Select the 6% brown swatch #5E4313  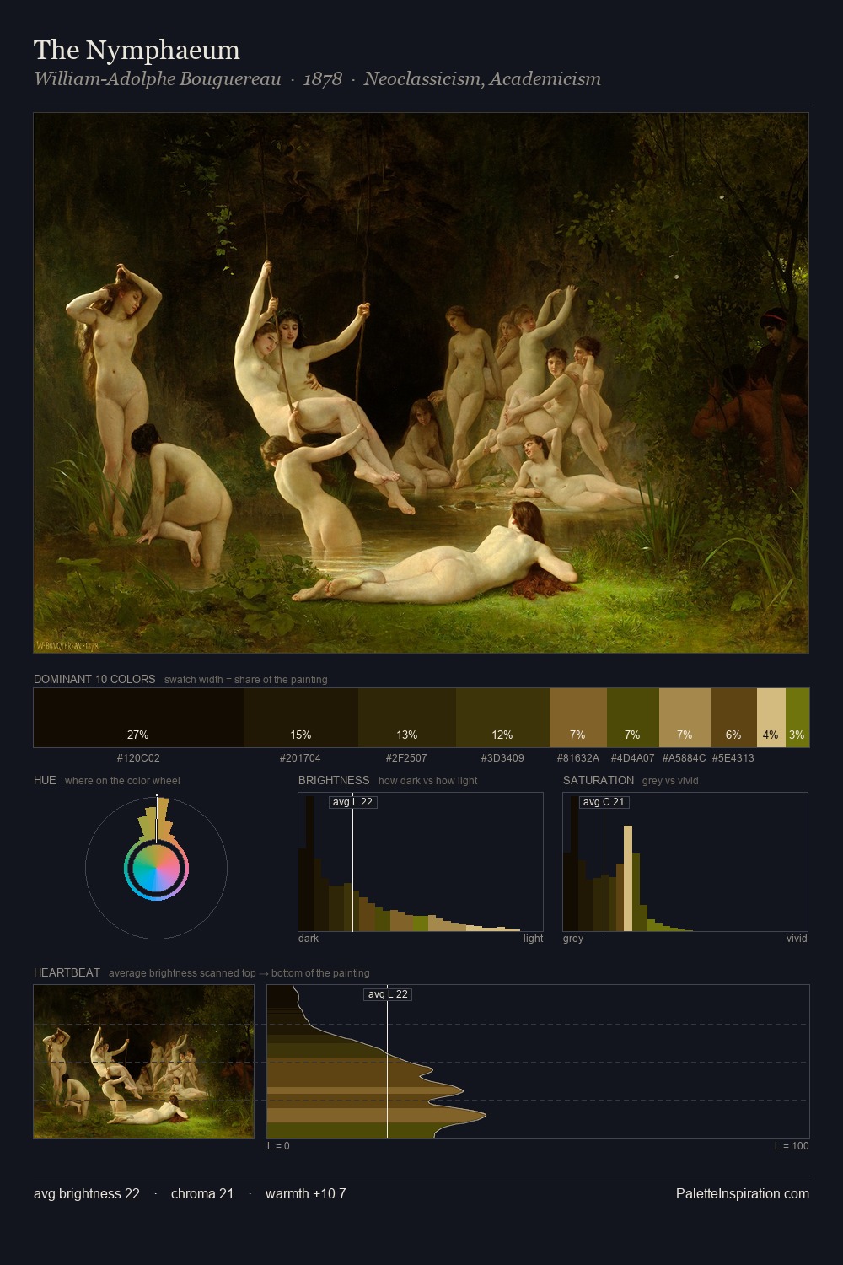733,718
